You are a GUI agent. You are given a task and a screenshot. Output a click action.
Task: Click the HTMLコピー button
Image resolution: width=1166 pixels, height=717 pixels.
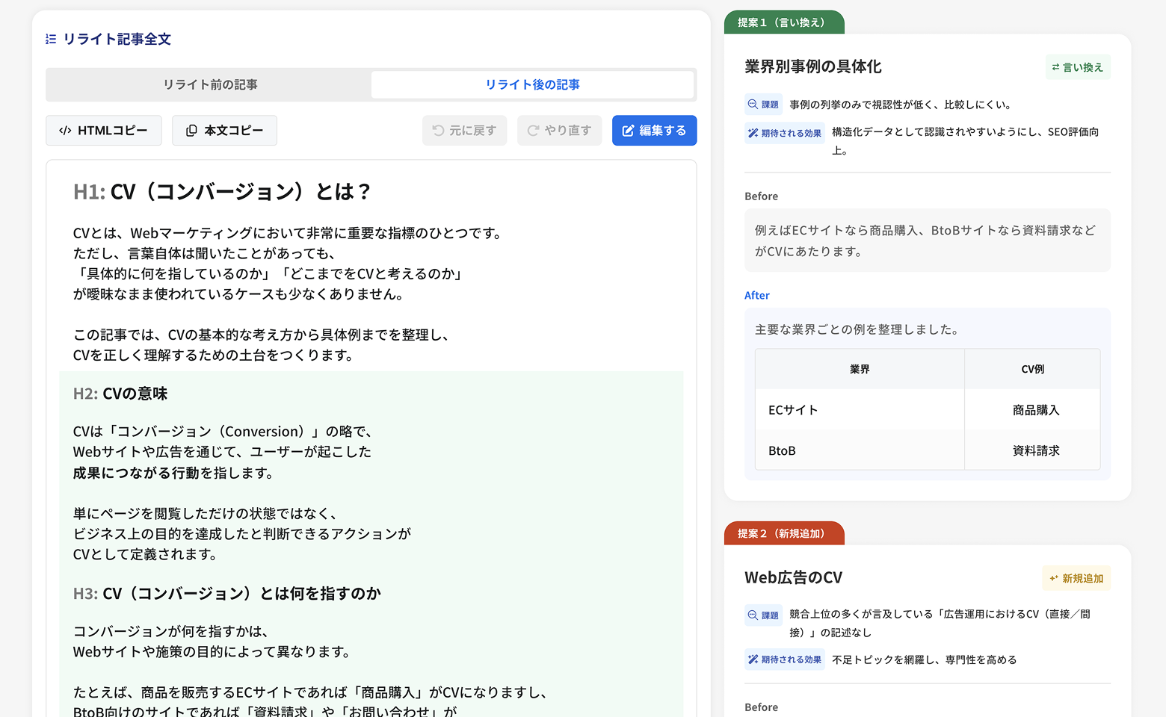click(104, 131)
